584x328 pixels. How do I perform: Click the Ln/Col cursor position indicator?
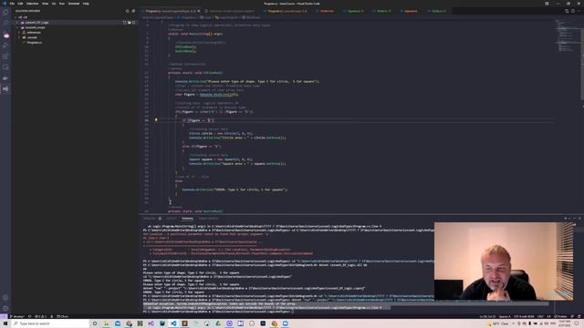pyautogui.click(x=487, y=316)
